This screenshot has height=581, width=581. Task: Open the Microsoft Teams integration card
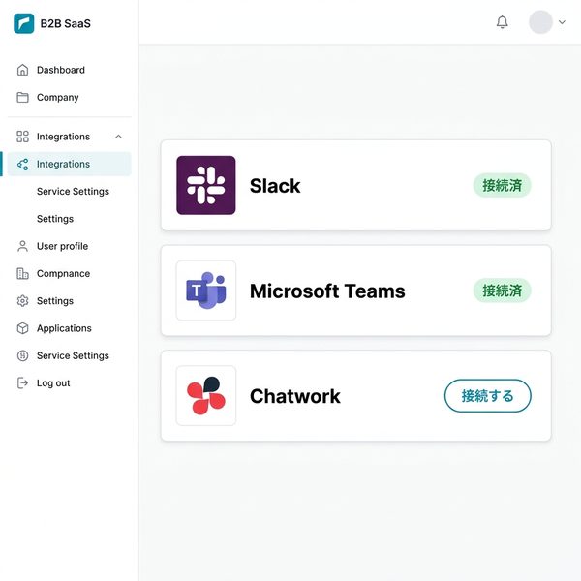click(x=356, y=290)
